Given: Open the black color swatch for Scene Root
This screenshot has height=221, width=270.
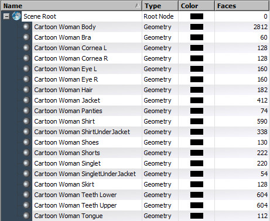Looking at the screenshot, I should click(197, 16).
